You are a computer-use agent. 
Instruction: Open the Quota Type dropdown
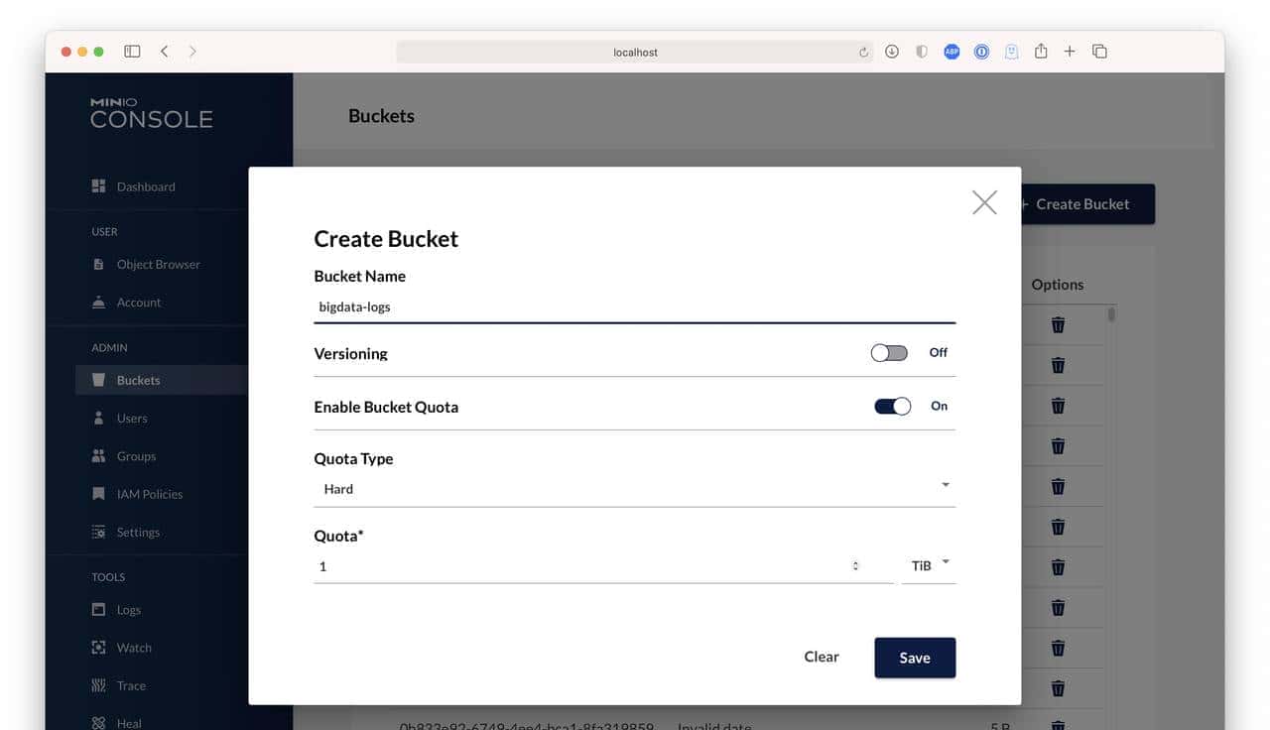(x=634, y=488)
